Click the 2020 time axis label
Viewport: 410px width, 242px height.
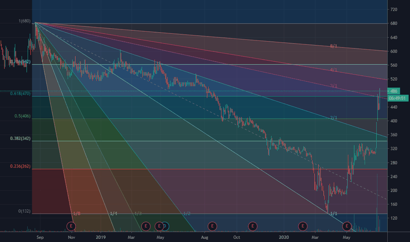pyautogui.click(x=284, y=237)
